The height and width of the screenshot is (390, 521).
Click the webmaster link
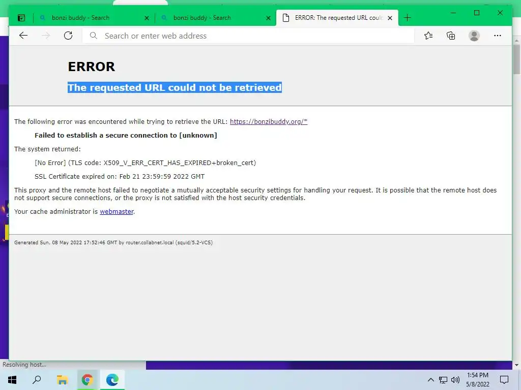117,212
